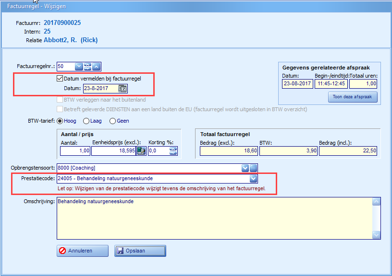Expand the Opbrengstensoort dropdown
The image size is (392, 276).
click(245, 168)
